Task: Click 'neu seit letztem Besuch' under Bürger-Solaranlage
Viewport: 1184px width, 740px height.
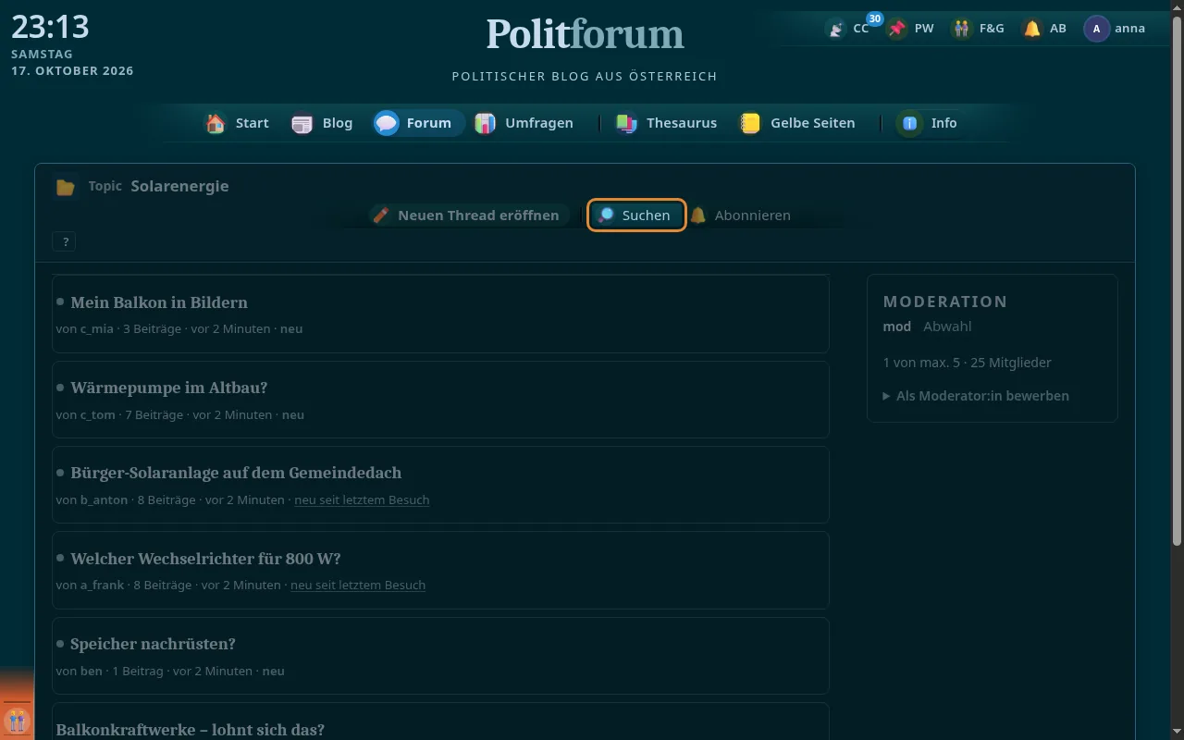Action: [x=362, y=499]
